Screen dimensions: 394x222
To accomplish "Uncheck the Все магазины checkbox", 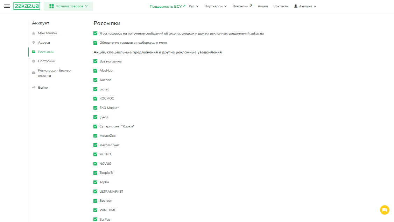I will [96, 61].
